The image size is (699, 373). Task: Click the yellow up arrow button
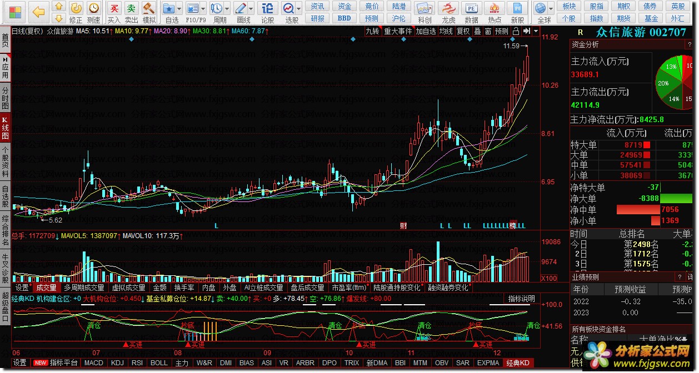coord(58,6)
